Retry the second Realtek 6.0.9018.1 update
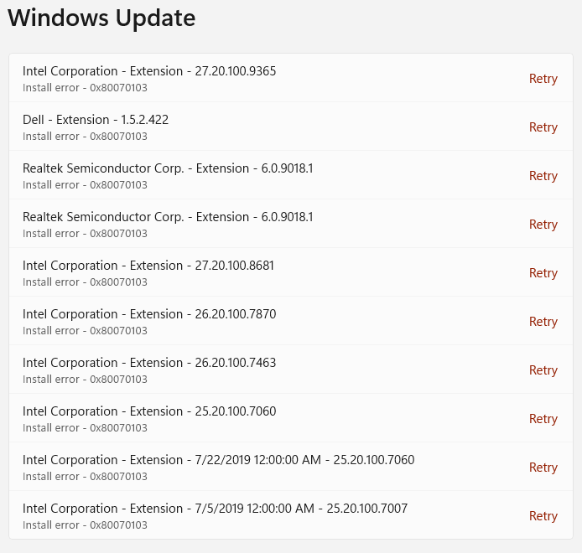 543,225
